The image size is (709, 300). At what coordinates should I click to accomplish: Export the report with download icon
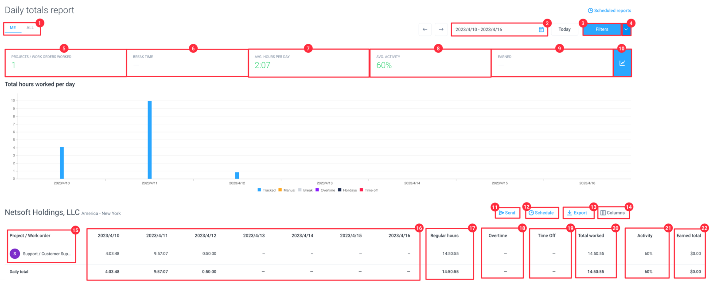click(x=577, y=213)
